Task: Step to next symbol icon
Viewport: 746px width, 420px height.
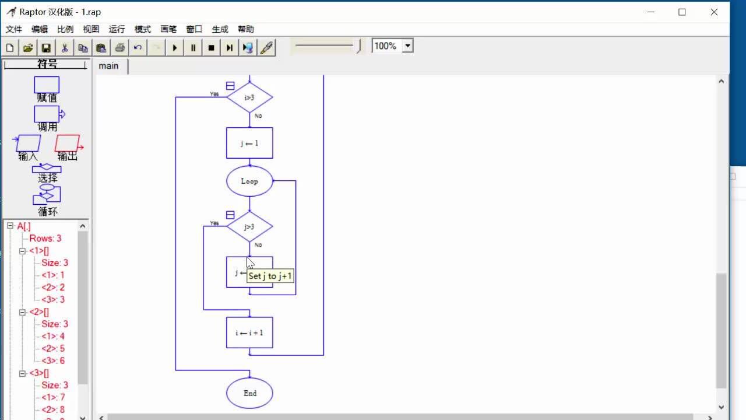Action: 230,48
